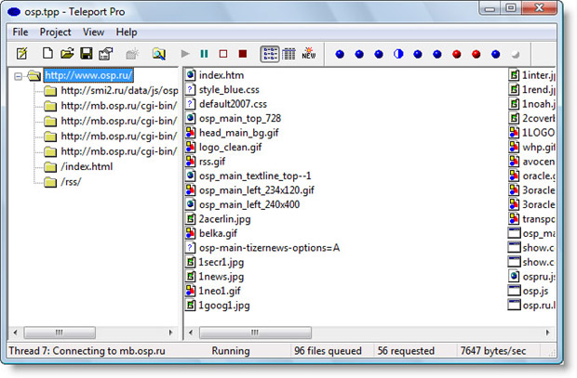Click the first blue thread indicator ball
The width and height of the screenshot is (577, 378).
point(340,55)
